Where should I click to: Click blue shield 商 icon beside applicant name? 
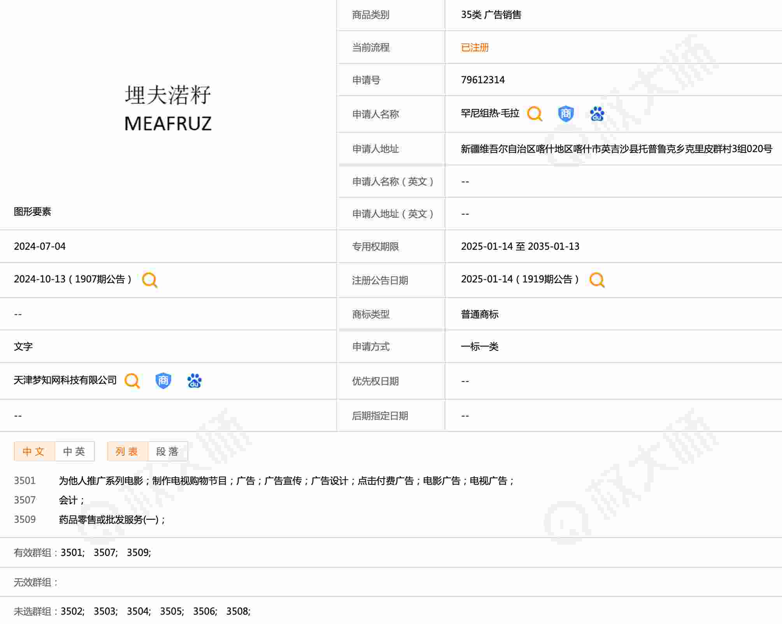click(566, 114)
